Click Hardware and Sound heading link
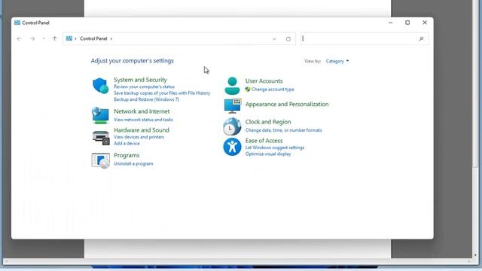Image resolution: width=482 pixels, height=271 pixels. click(142, 130)
